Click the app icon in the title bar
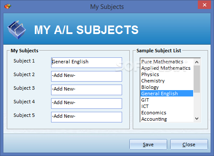The width and height of the screenshot is (214, 156). (x=8, y=6)
